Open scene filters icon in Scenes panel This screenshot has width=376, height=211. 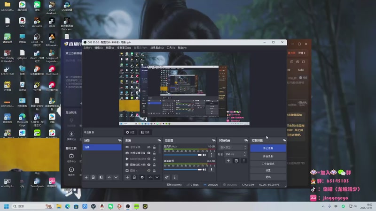(x=101, y=177)
